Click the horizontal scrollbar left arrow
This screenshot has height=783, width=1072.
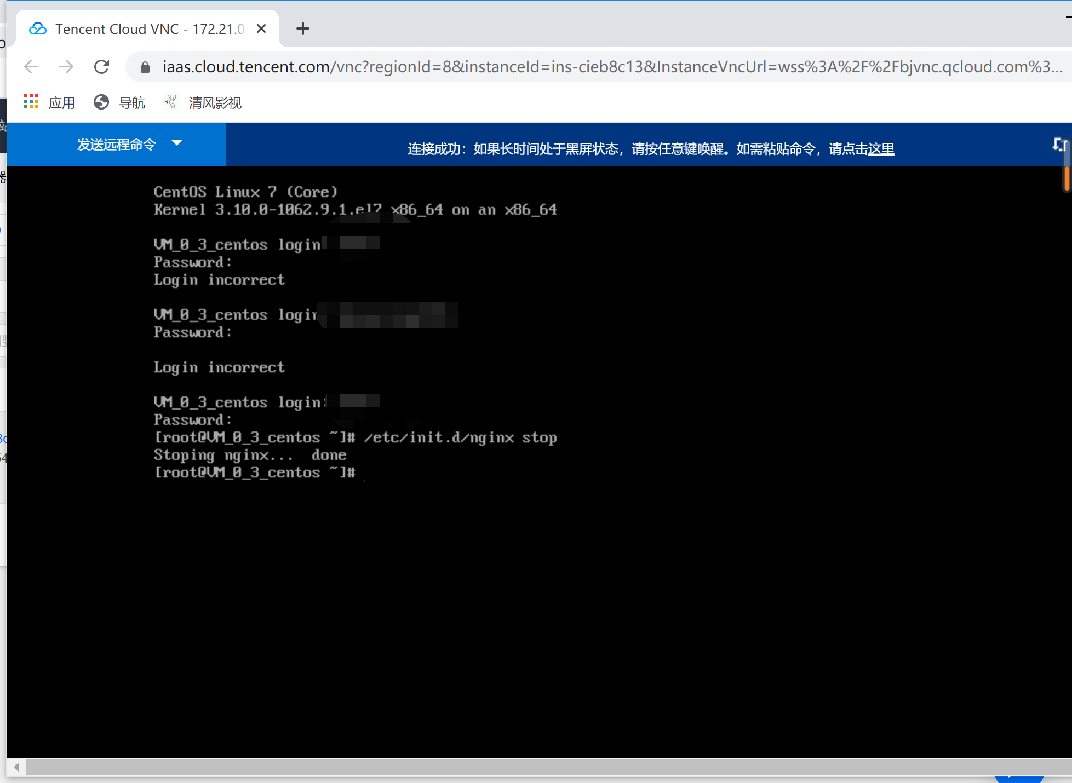pyautogui.click(x=16, y=767)
